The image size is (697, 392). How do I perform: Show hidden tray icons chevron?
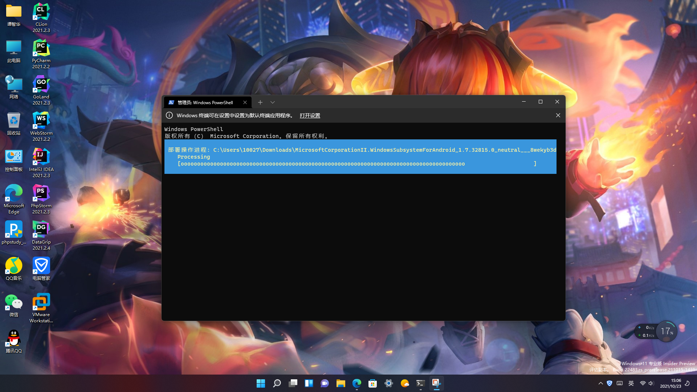pyautogui.click(x=600, y=383)
